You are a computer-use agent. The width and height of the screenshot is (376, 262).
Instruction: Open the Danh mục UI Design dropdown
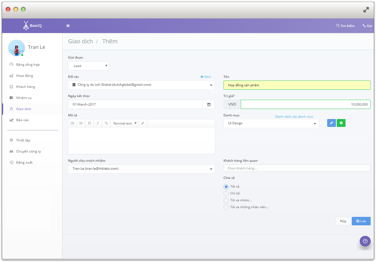coord(271,123)
